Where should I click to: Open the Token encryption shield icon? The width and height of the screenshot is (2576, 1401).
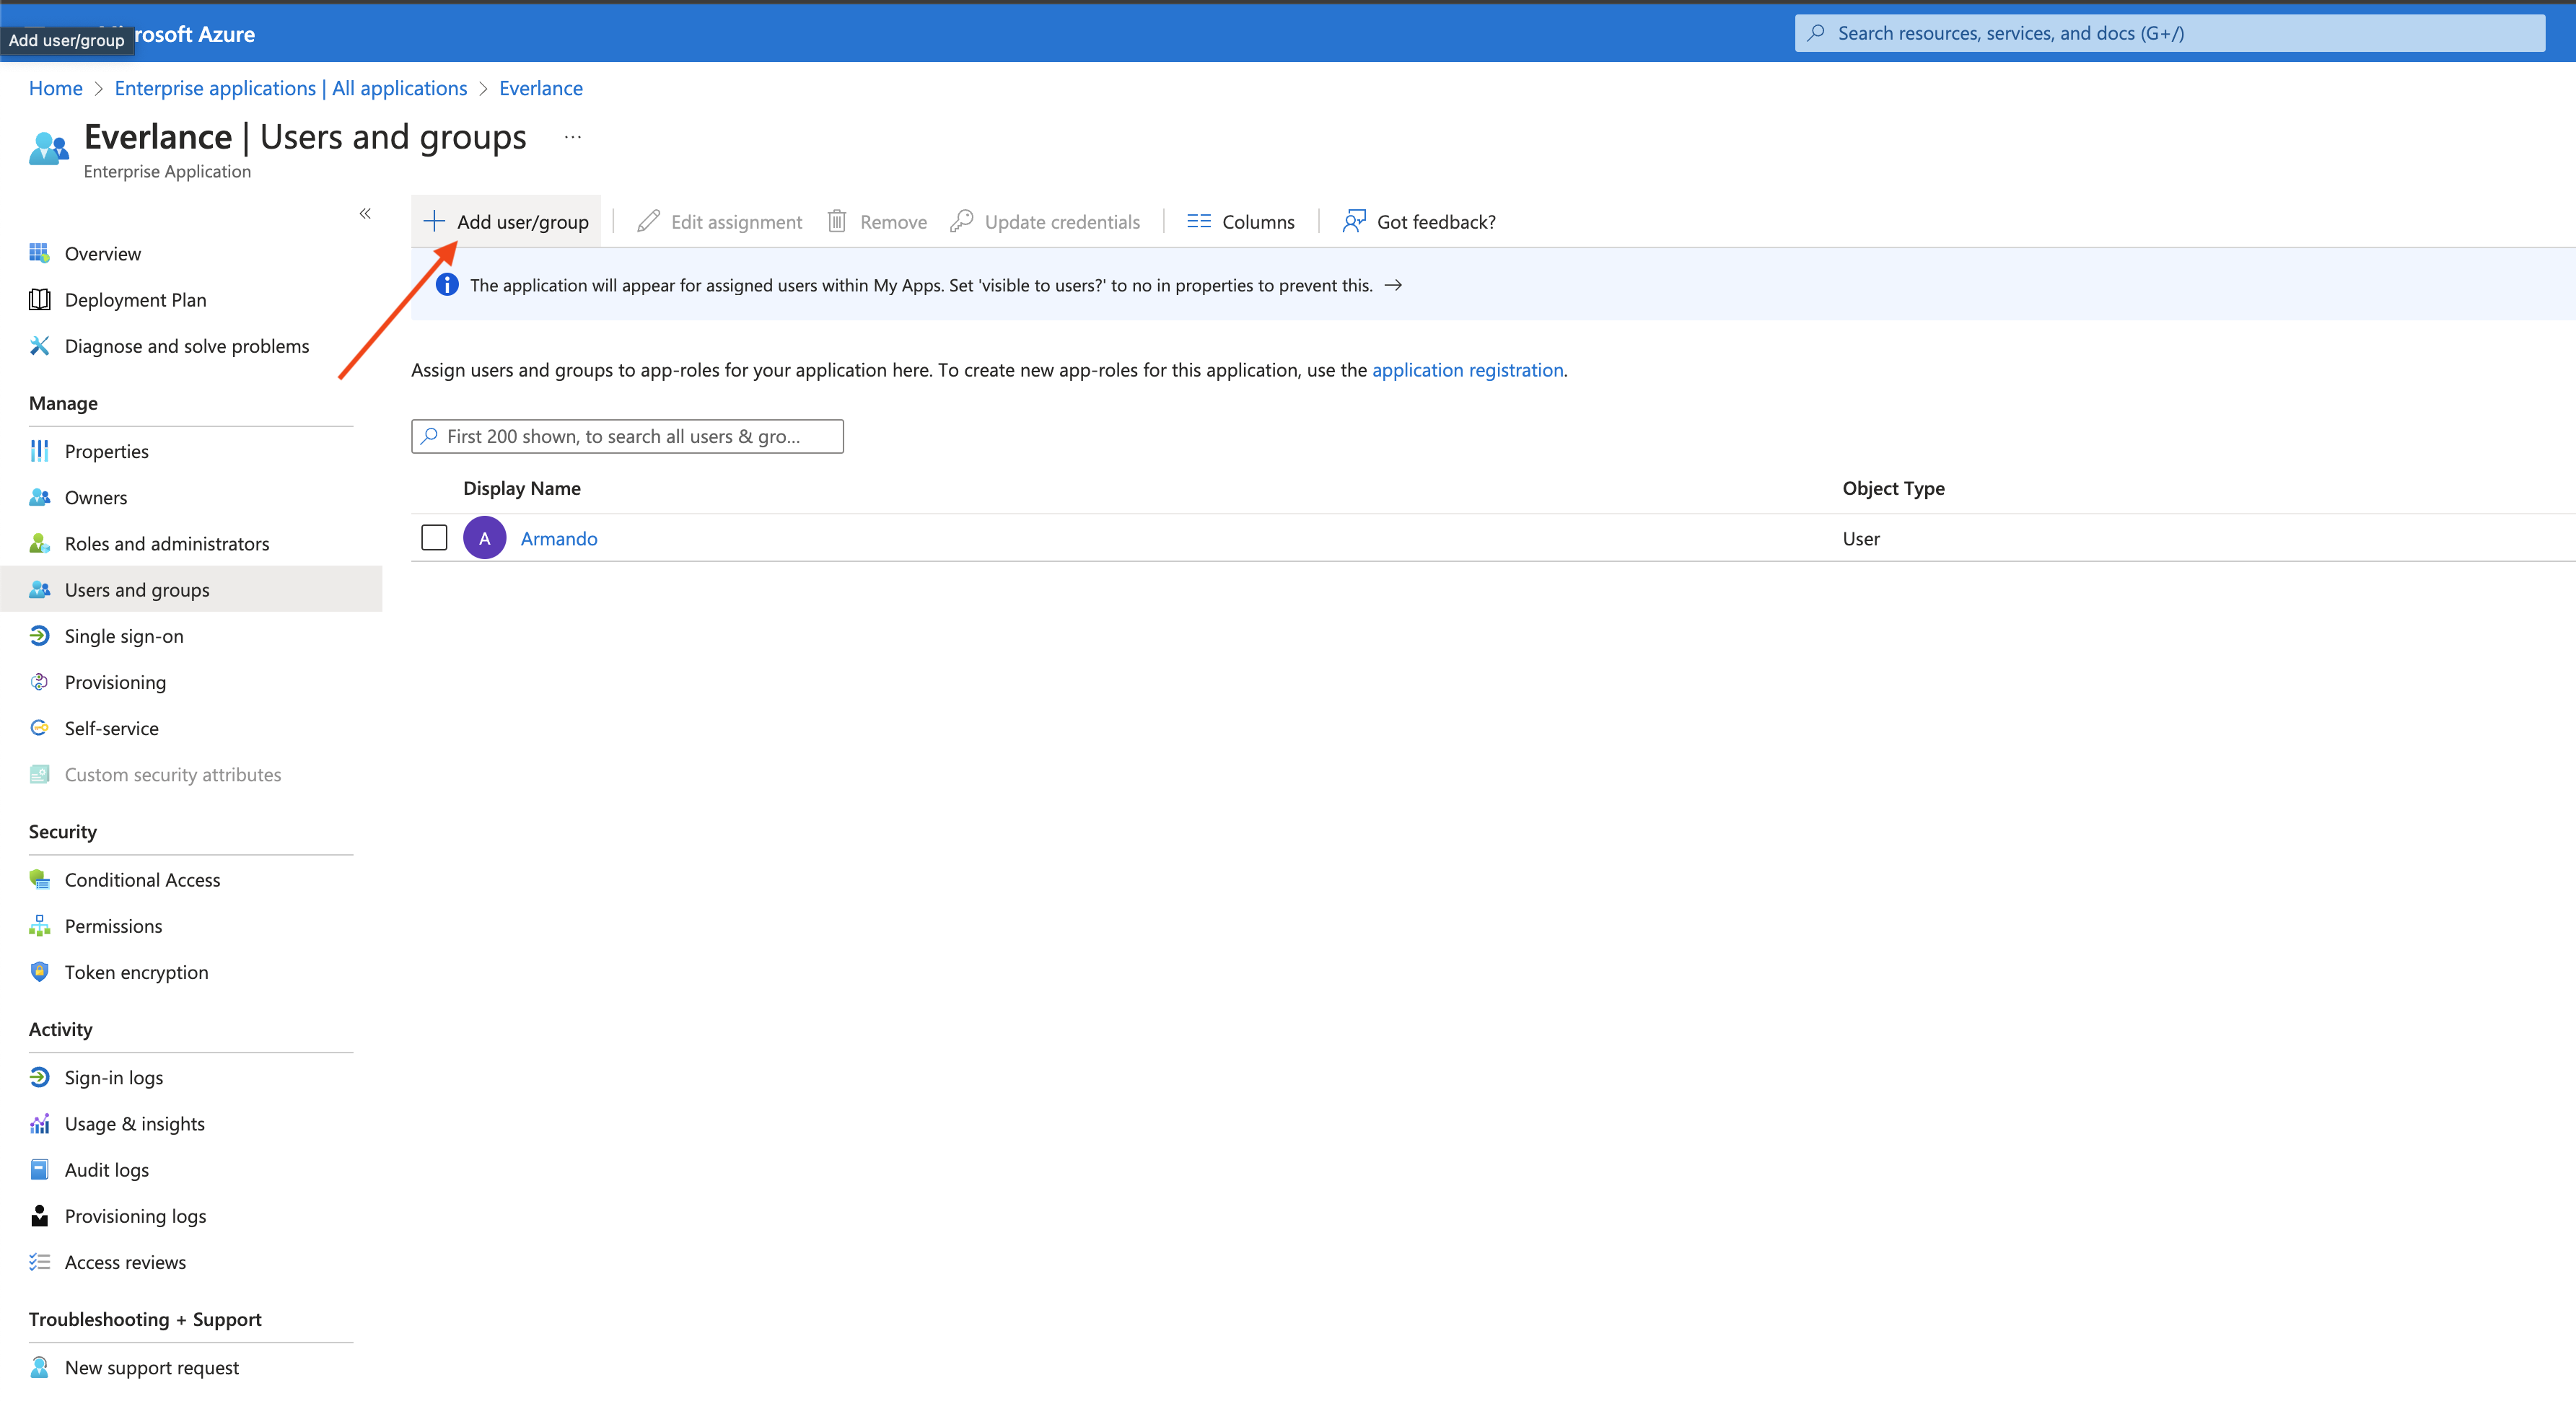point(40,972)
